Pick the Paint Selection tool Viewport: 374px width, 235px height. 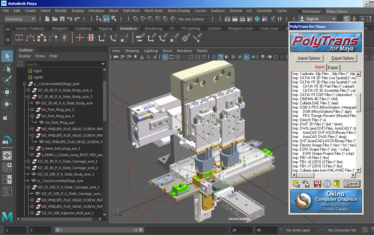[x=7, y=80]
